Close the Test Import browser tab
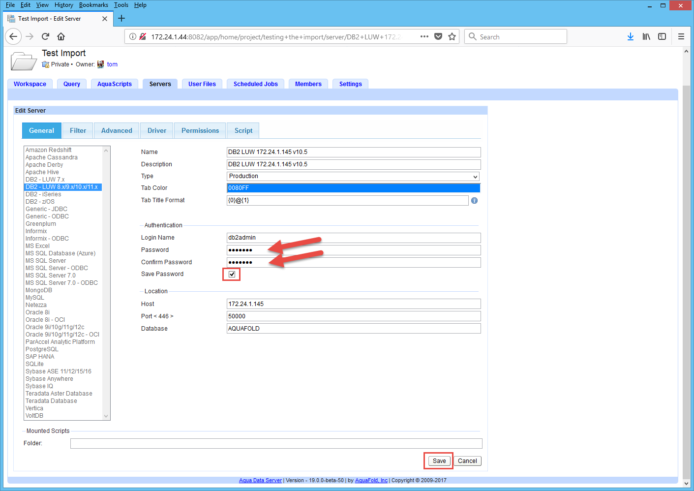Image resolution: width=694 pixels, height=491 pixels. coord(105,19)
